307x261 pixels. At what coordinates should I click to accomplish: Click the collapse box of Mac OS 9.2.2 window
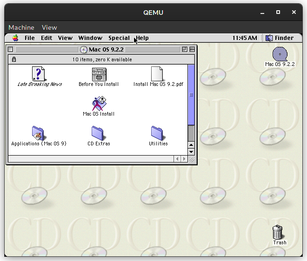pos(192,50)
